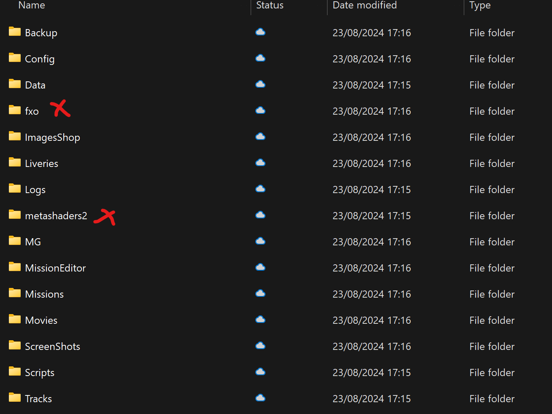Click File folder type in Missions row
Viewport: 552px width, 414px height.
(492, 294)
